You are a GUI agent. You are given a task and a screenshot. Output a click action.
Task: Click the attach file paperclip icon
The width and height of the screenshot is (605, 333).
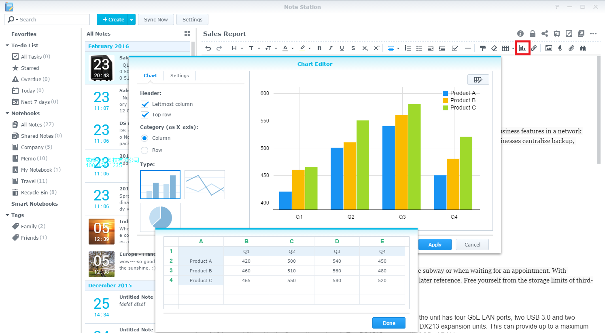(571, 48)
